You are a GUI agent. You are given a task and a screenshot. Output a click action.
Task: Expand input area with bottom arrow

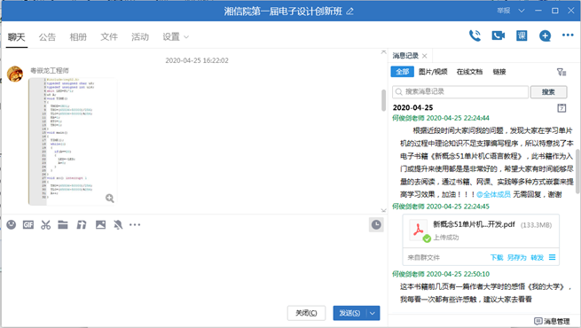[x=383, y=210]
